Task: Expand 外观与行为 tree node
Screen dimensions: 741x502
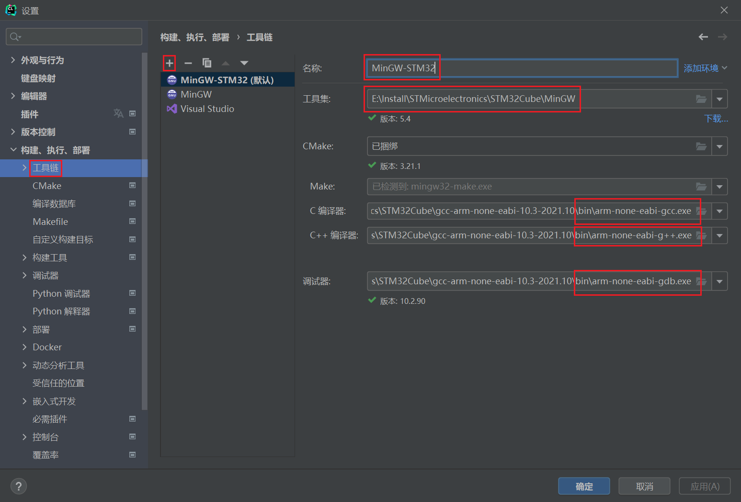Action: click(13, 60)
